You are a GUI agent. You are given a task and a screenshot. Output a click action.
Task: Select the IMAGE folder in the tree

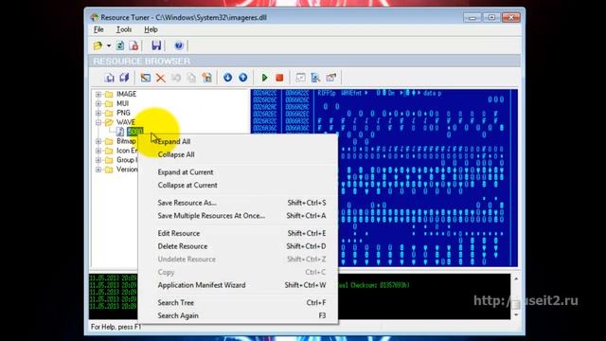pos(126,94)
